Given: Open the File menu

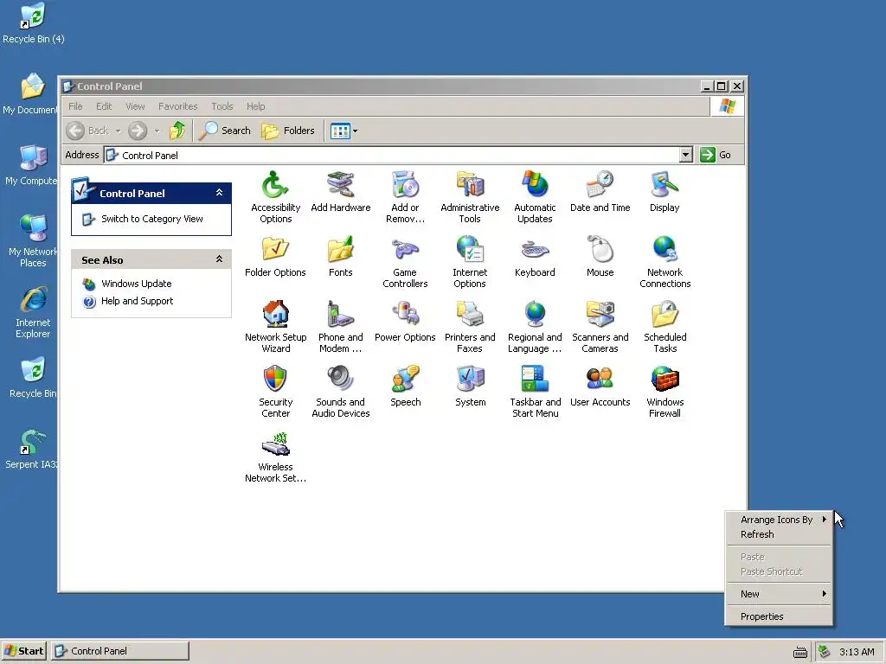Looking at the screenshot, I should (75, 106).
